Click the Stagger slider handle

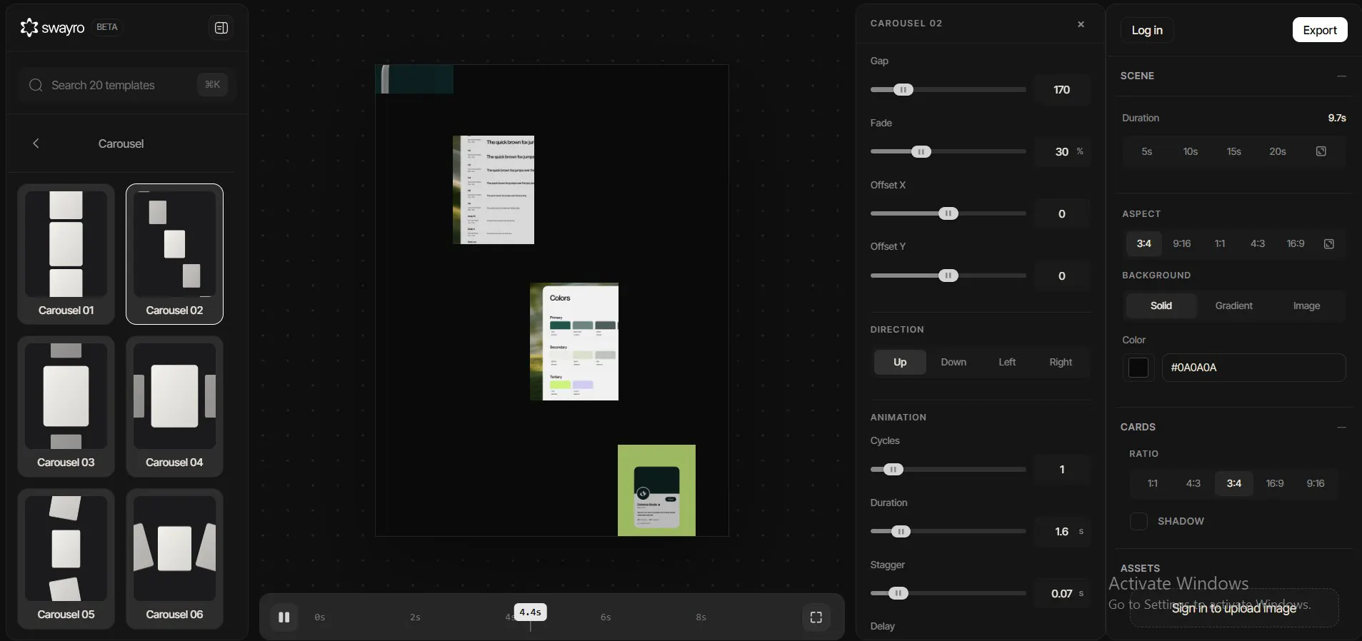(898, 593)
